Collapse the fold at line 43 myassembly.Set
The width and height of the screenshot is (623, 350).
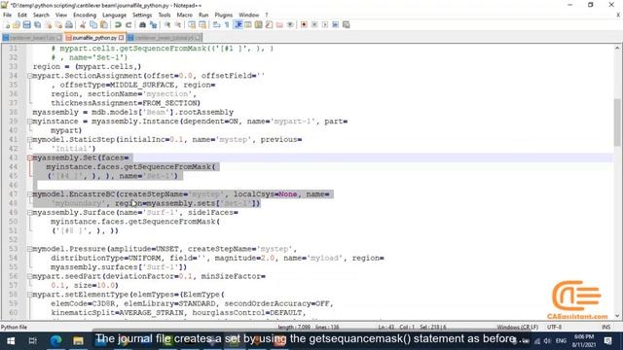[x=30, y=157]
